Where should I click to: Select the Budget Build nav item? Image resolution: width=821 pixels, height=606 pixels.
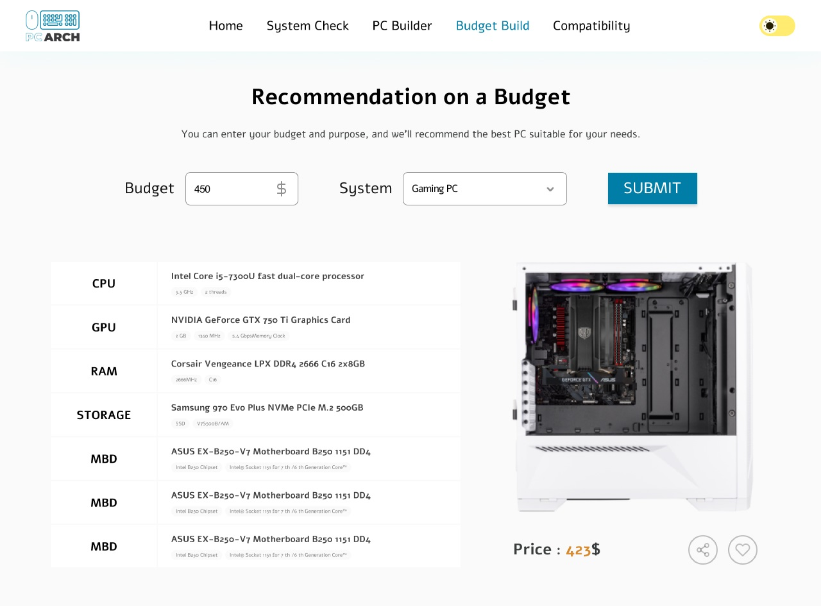(x=492, y=26)
